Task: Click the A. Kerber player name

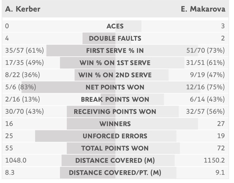Action: (x=23, y=9)
